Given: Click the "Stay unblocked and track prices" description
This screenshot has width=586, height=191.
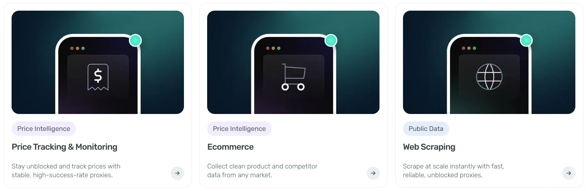Looking at the screenshot, I should point(66,171).
